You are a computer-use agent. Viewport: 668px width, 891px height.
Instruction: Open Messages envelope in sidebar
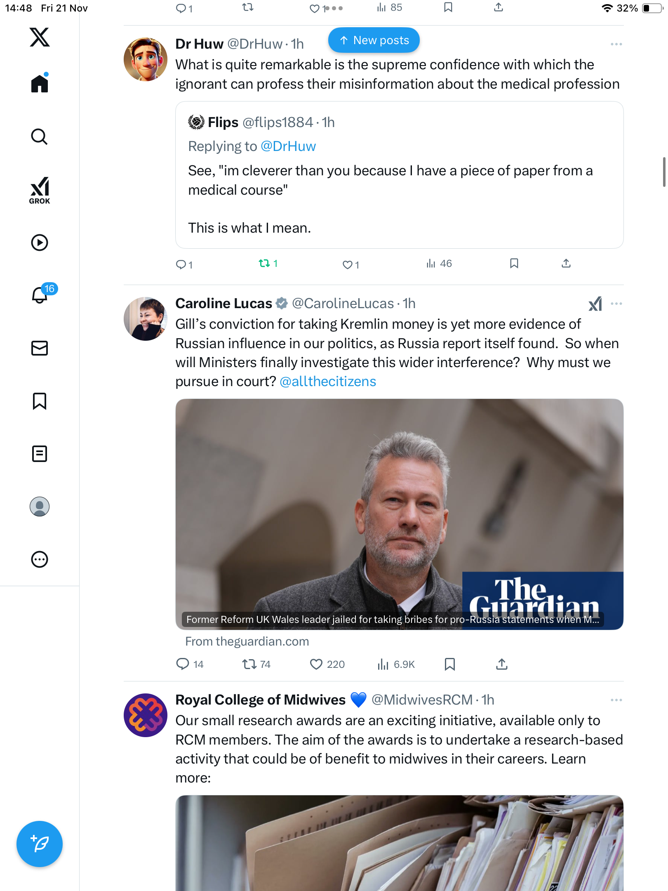tap(40, 348)
